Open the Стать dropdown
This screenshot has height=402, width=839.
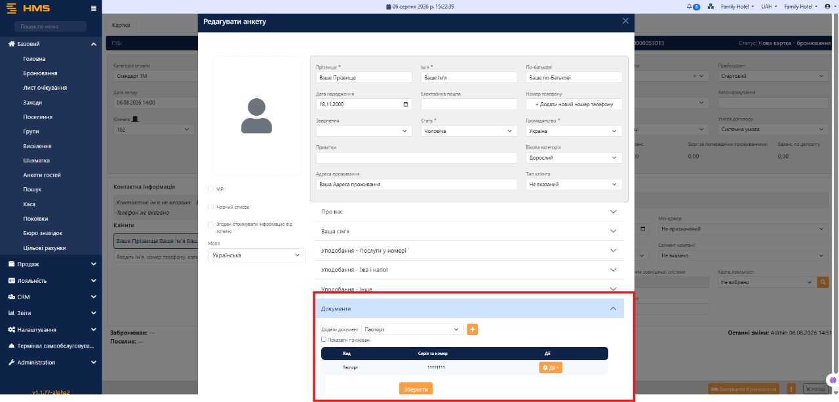tap(469, 131)
